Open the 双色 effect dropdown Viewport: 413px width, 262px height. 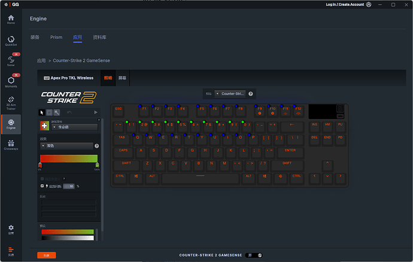(x=69, y=145)
